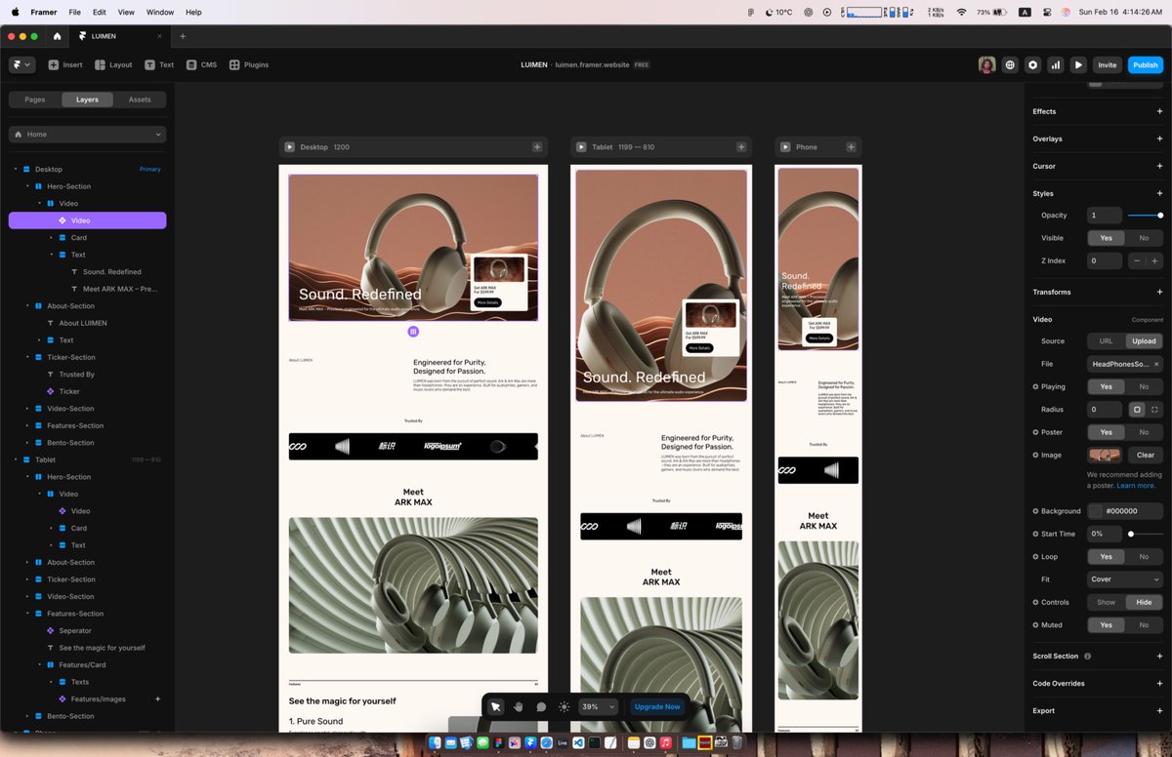
Task: Add breakpoint after Tablet with plus
Action: (741, 147)
